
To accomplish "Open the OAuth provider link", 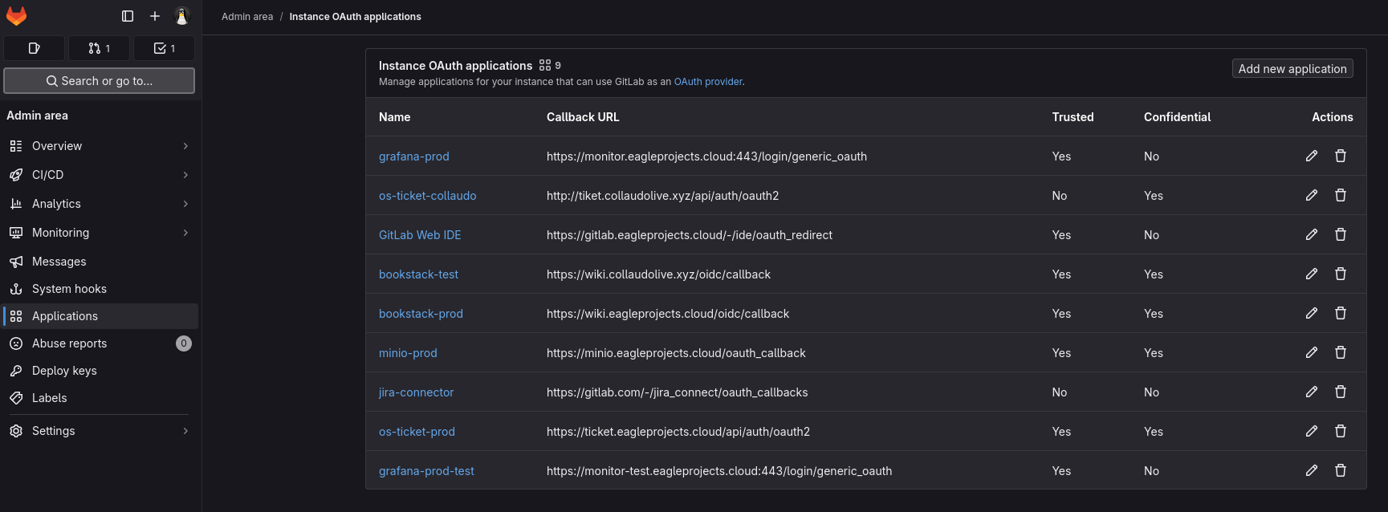I will tap(707, 82).
